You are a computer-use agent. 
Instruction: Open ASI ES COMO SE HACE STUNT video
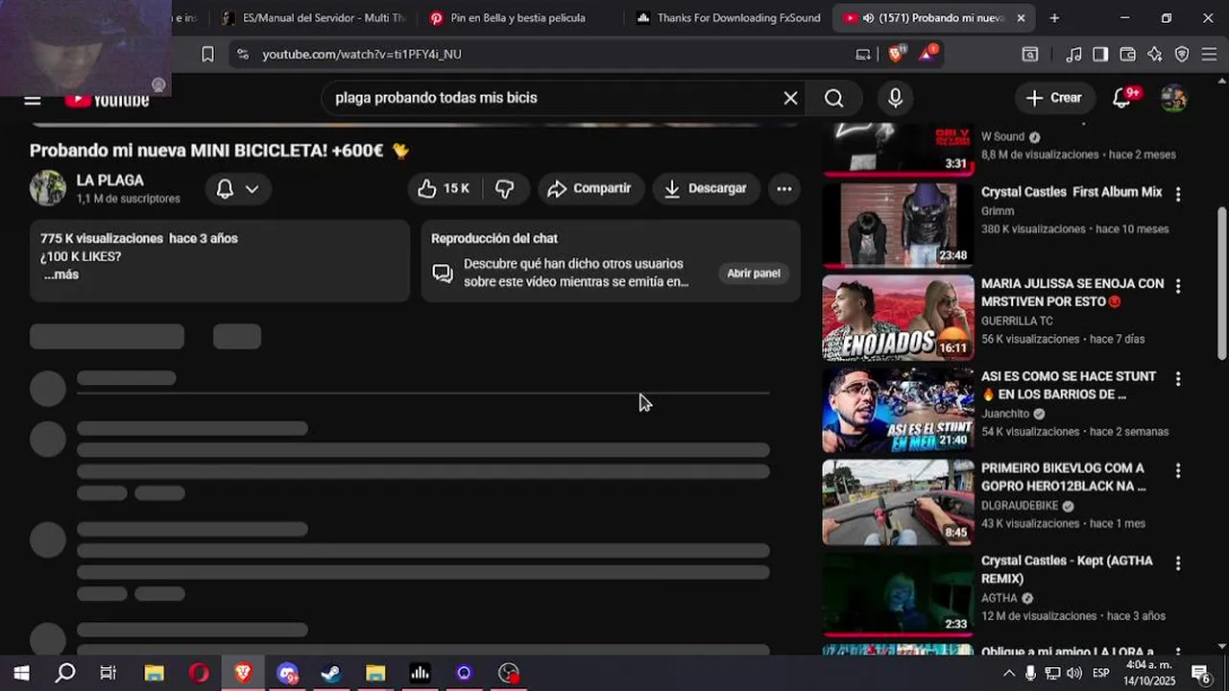(1069, 385)
